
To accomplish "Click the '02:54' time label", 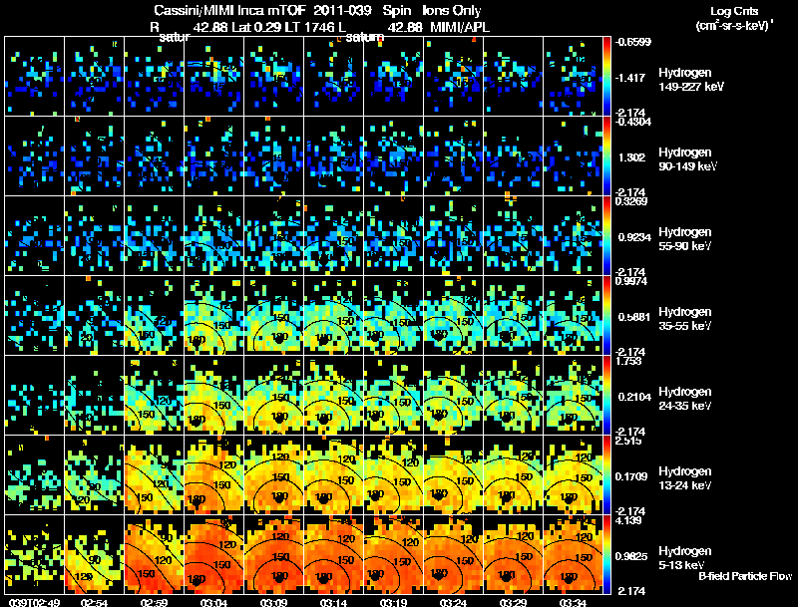I will 94,603.
